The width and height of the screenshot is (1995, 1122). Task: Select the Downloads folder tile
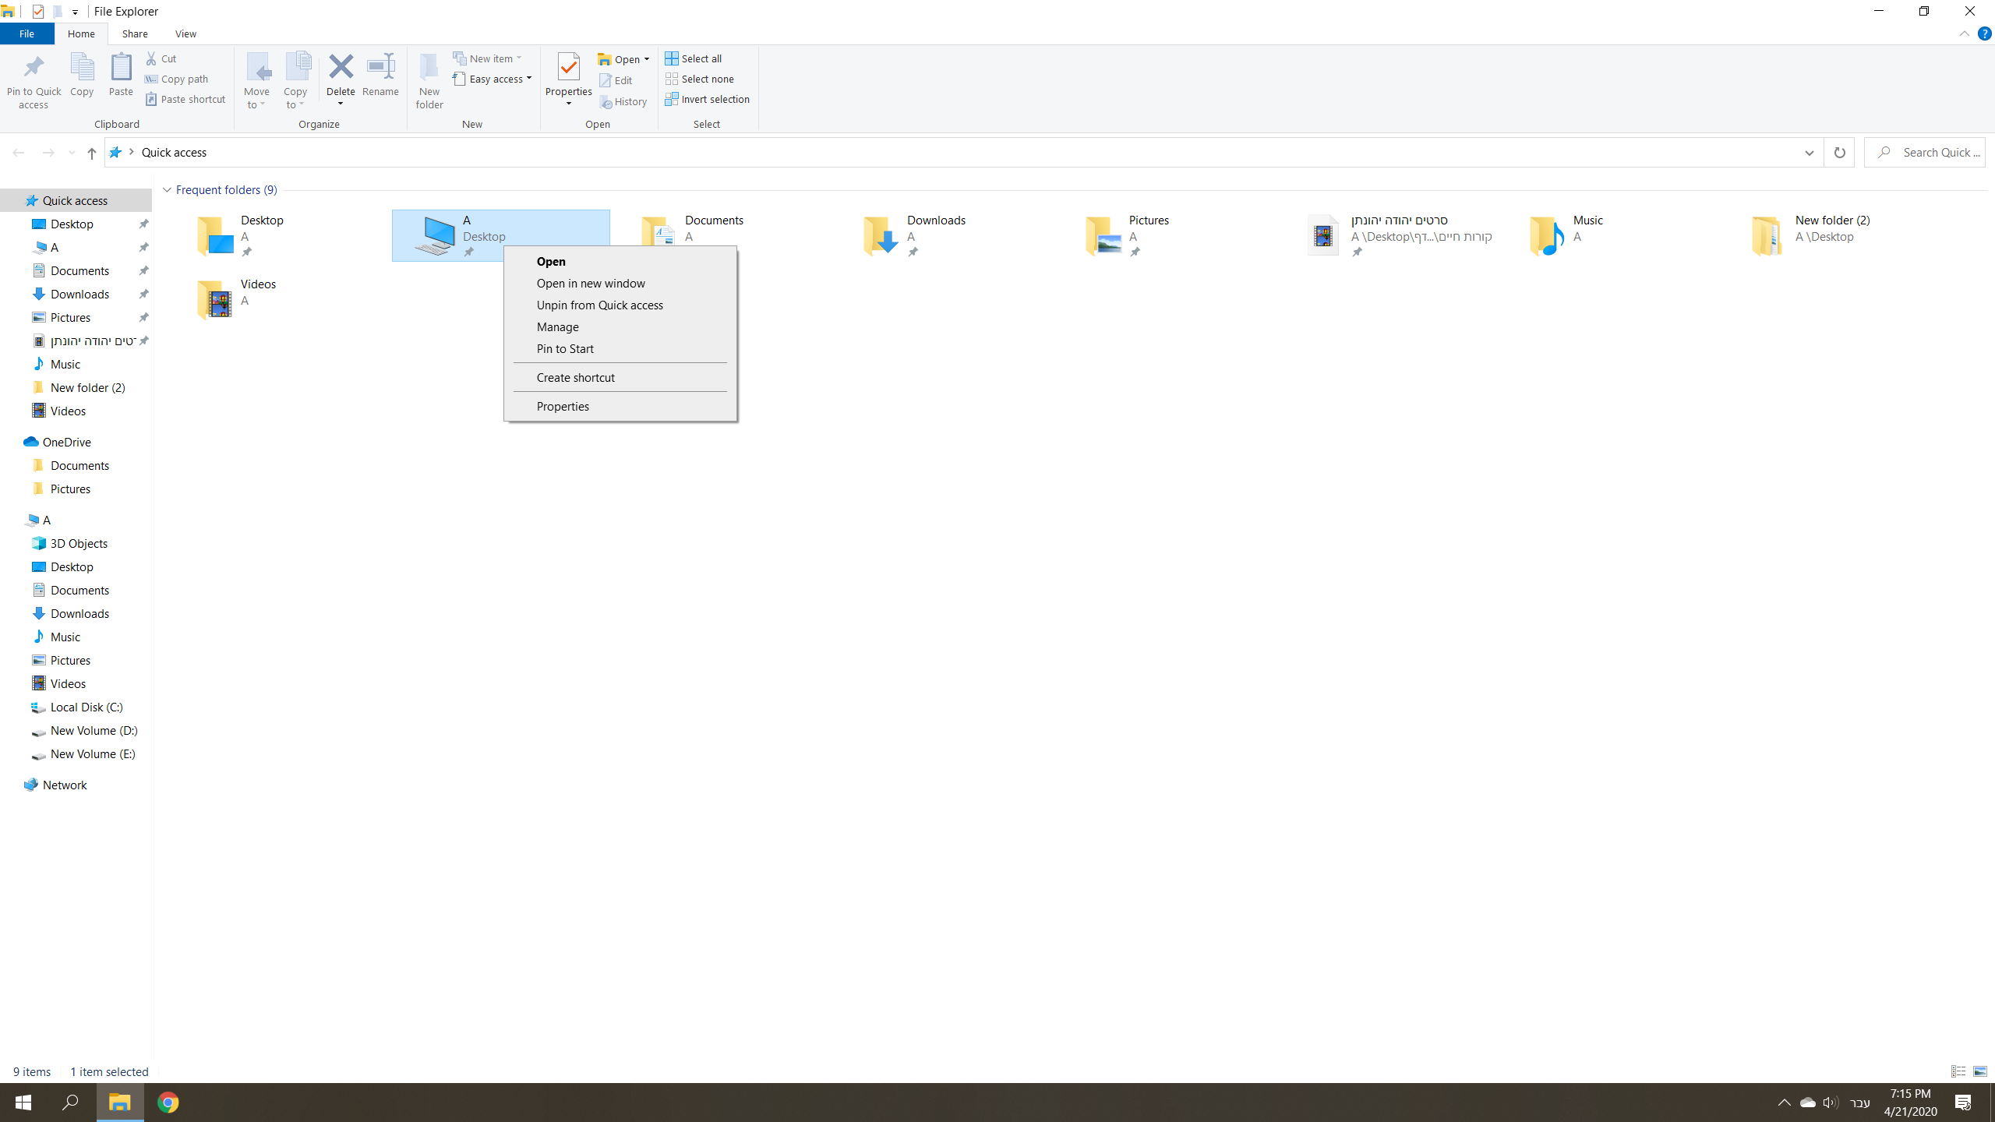click(x=945, y=235)
